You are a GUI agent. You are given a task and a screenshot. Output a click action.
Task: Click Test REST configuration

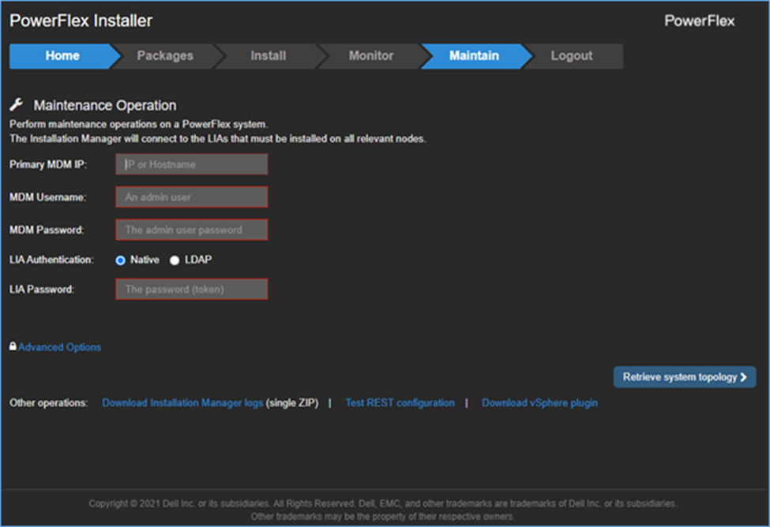pyautogui.click(x=400, y=402)
